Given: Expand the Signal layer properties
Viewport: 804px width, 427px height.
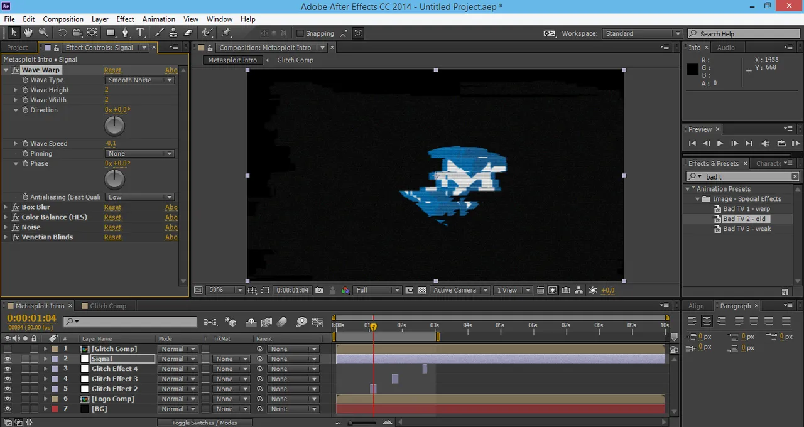Looking at the screenshot, I should (45, 359).
